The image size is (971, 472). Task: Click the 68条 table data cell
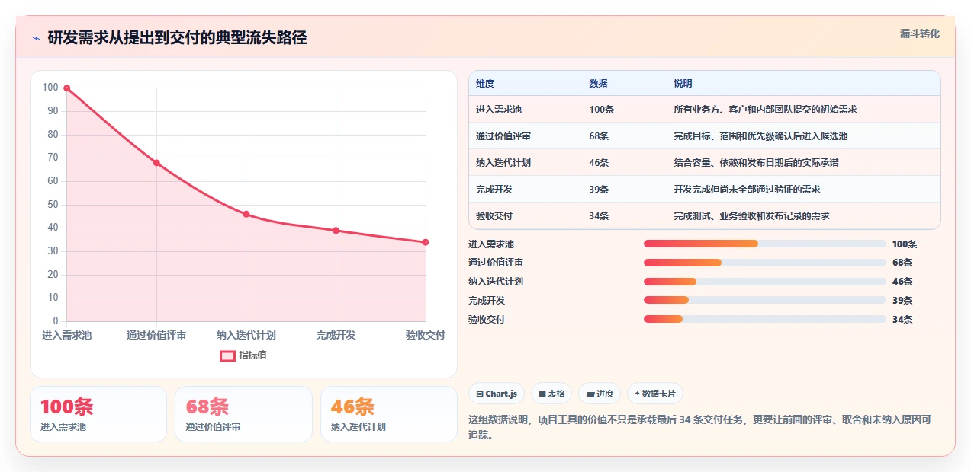pos(599,136)
